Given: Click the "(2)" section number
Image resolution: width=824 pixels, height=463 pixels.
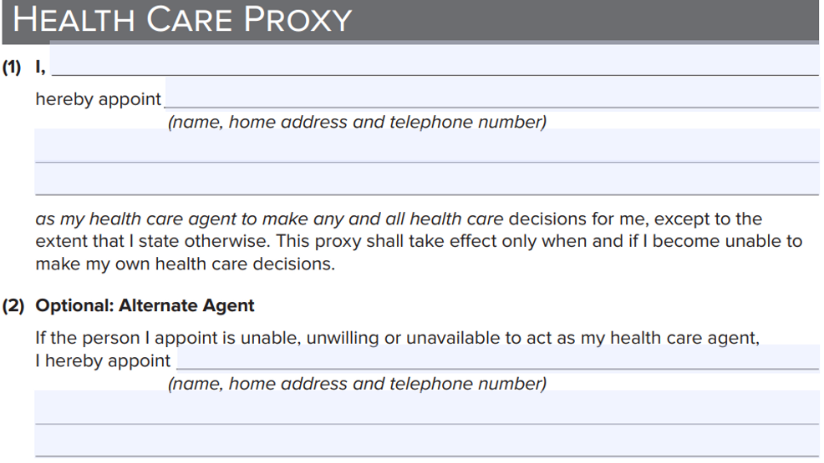Looking at the screenshot, I should [x=13, y=305].
